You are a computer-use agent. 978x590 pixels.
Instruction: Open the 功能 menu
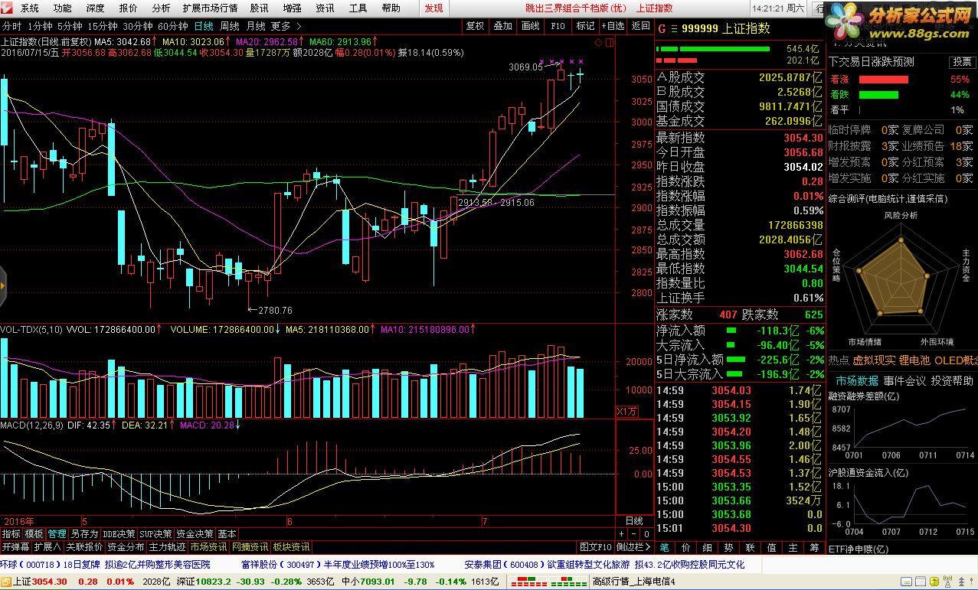[63, 8]
